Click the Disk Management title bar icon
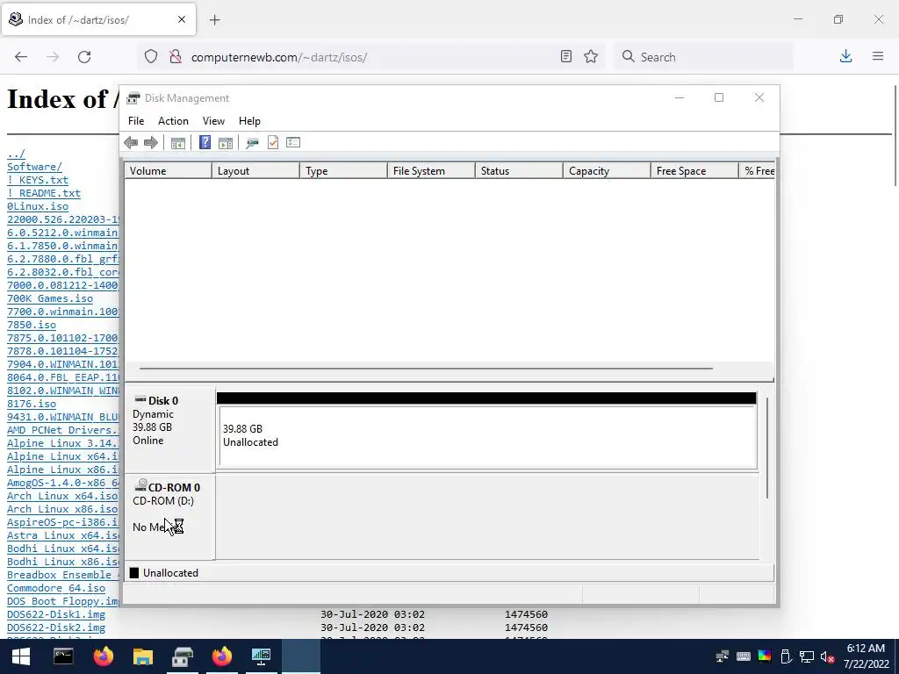Image resolution: width=899 pixels, height=674 pixels. click(133, 98)
